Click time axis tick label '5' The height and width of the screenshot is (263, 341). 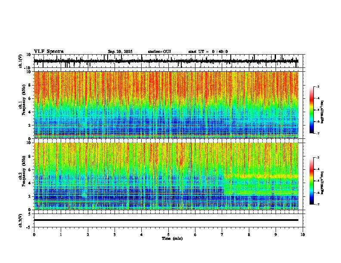pyautogui.click(x=168, y=235)
